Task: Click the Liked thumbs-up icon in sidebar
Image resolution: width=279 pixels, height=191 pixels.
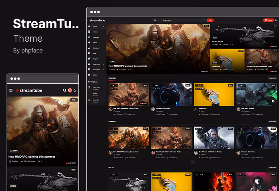Action: tap(89, 42)
